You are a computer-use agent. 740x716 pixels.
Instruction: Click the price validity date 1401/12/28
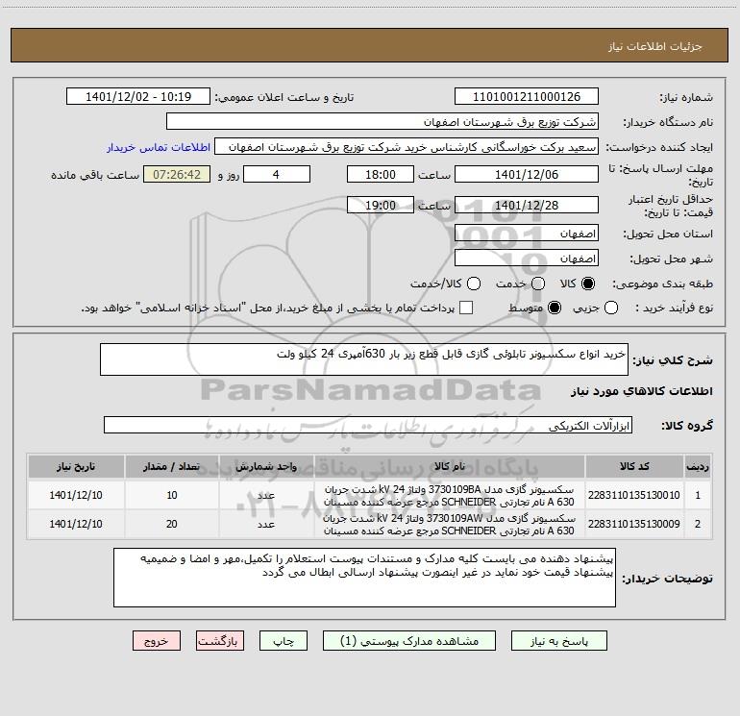pyautogui.click(x=527, y=205)
